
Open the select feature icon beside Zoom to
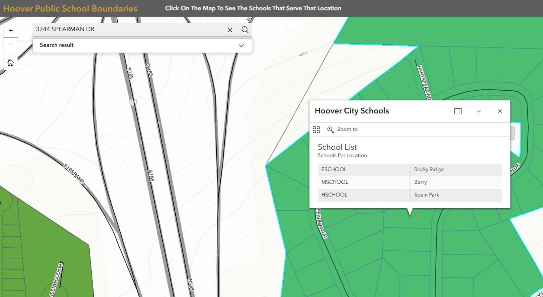tap(316, 129)
